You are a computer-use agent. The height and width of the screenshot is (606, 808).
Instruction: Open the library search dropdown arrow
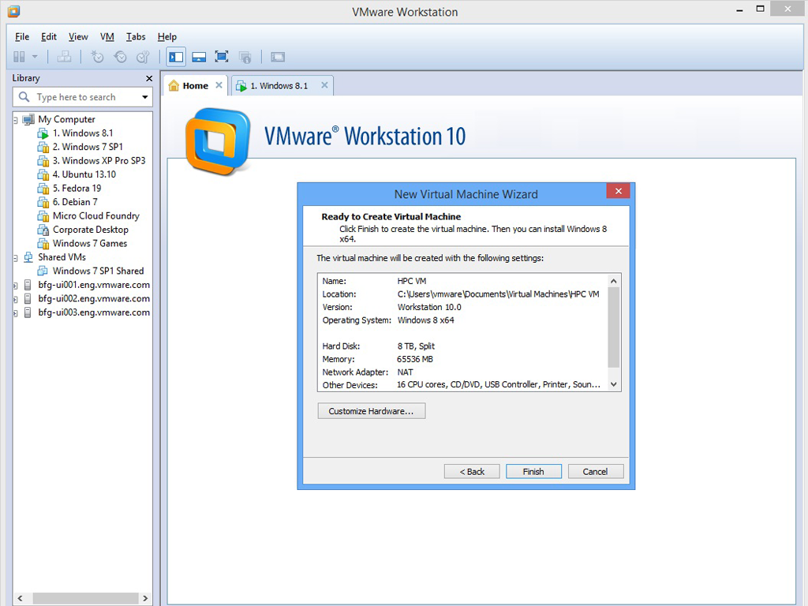point(144,97)
